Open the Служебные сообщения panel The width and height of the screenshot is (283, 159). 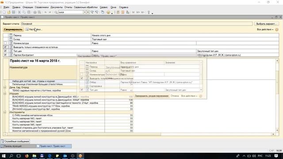[x=15, y=141]
